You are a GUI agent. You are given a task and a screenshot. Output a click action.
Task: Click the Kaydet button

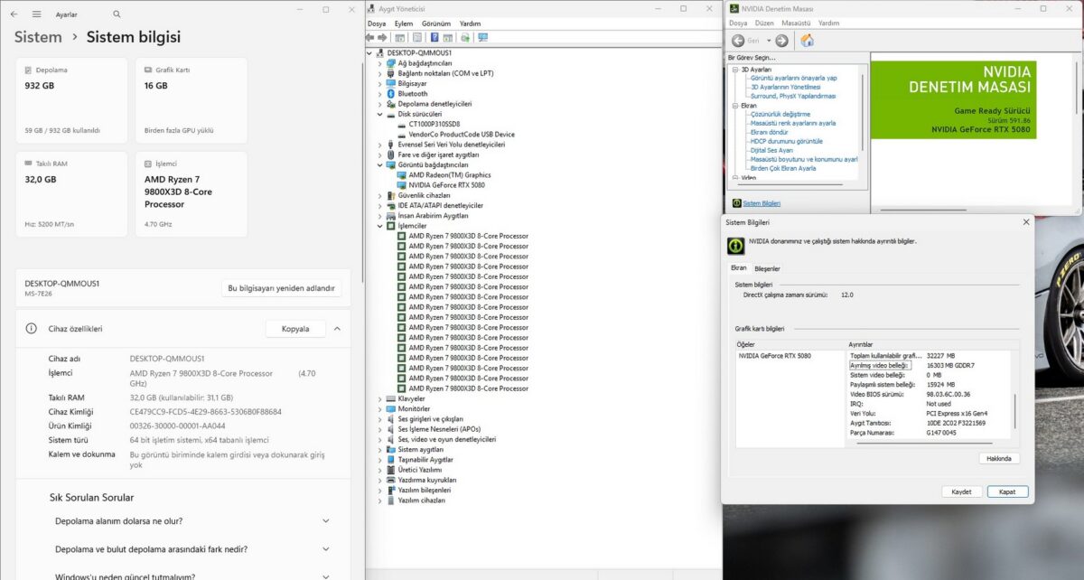[961, 491]
